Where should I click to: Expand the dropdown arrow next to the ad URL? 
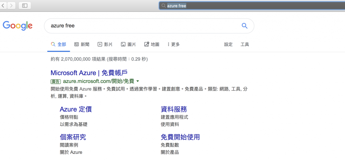[x=138, y=81]
